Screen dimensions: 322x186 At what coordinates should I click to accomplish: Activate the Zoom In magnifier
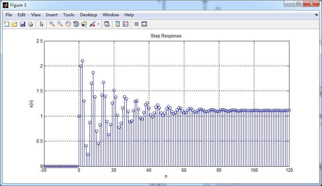pyautogui.click(x=52, y=24)
